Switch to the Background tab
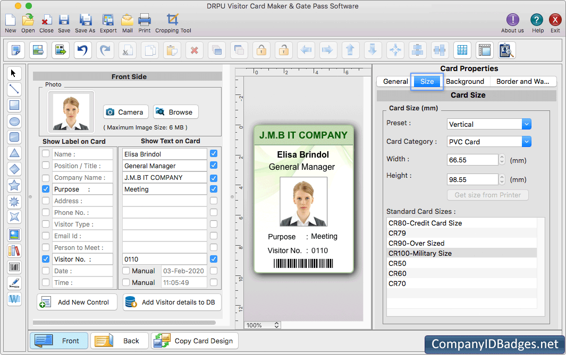The image size is (566, 355). (465, 81)
